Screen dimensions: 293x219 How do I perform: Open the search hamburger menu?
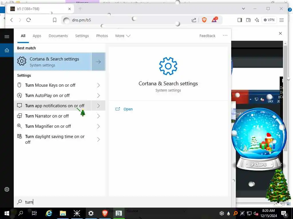[x=7, y=36]
